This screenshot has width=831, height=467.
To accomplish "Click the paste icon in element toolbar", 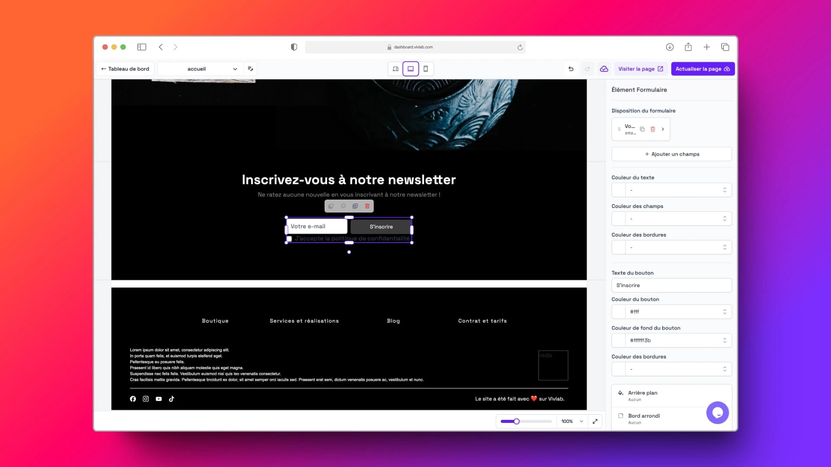I will (343, 206).
